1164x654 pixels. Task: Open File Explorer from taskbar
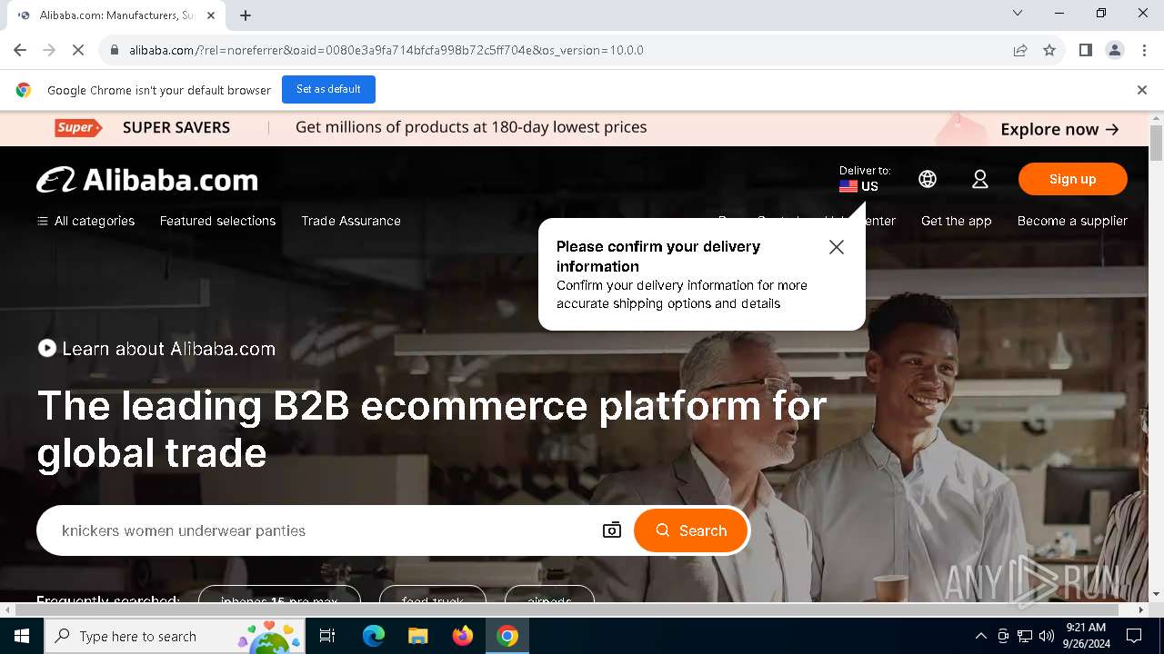[417, 636]
